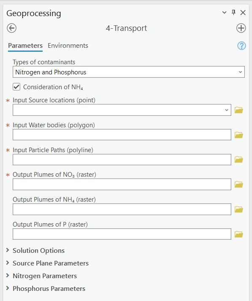Click the 4-Transport tool title

[127, 28]
